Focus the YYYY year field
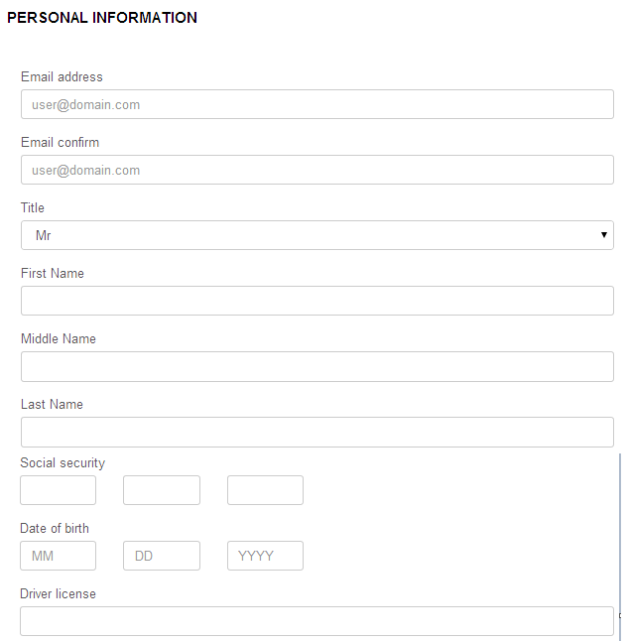Screen dimensions: 629x641 click(265, 556)
